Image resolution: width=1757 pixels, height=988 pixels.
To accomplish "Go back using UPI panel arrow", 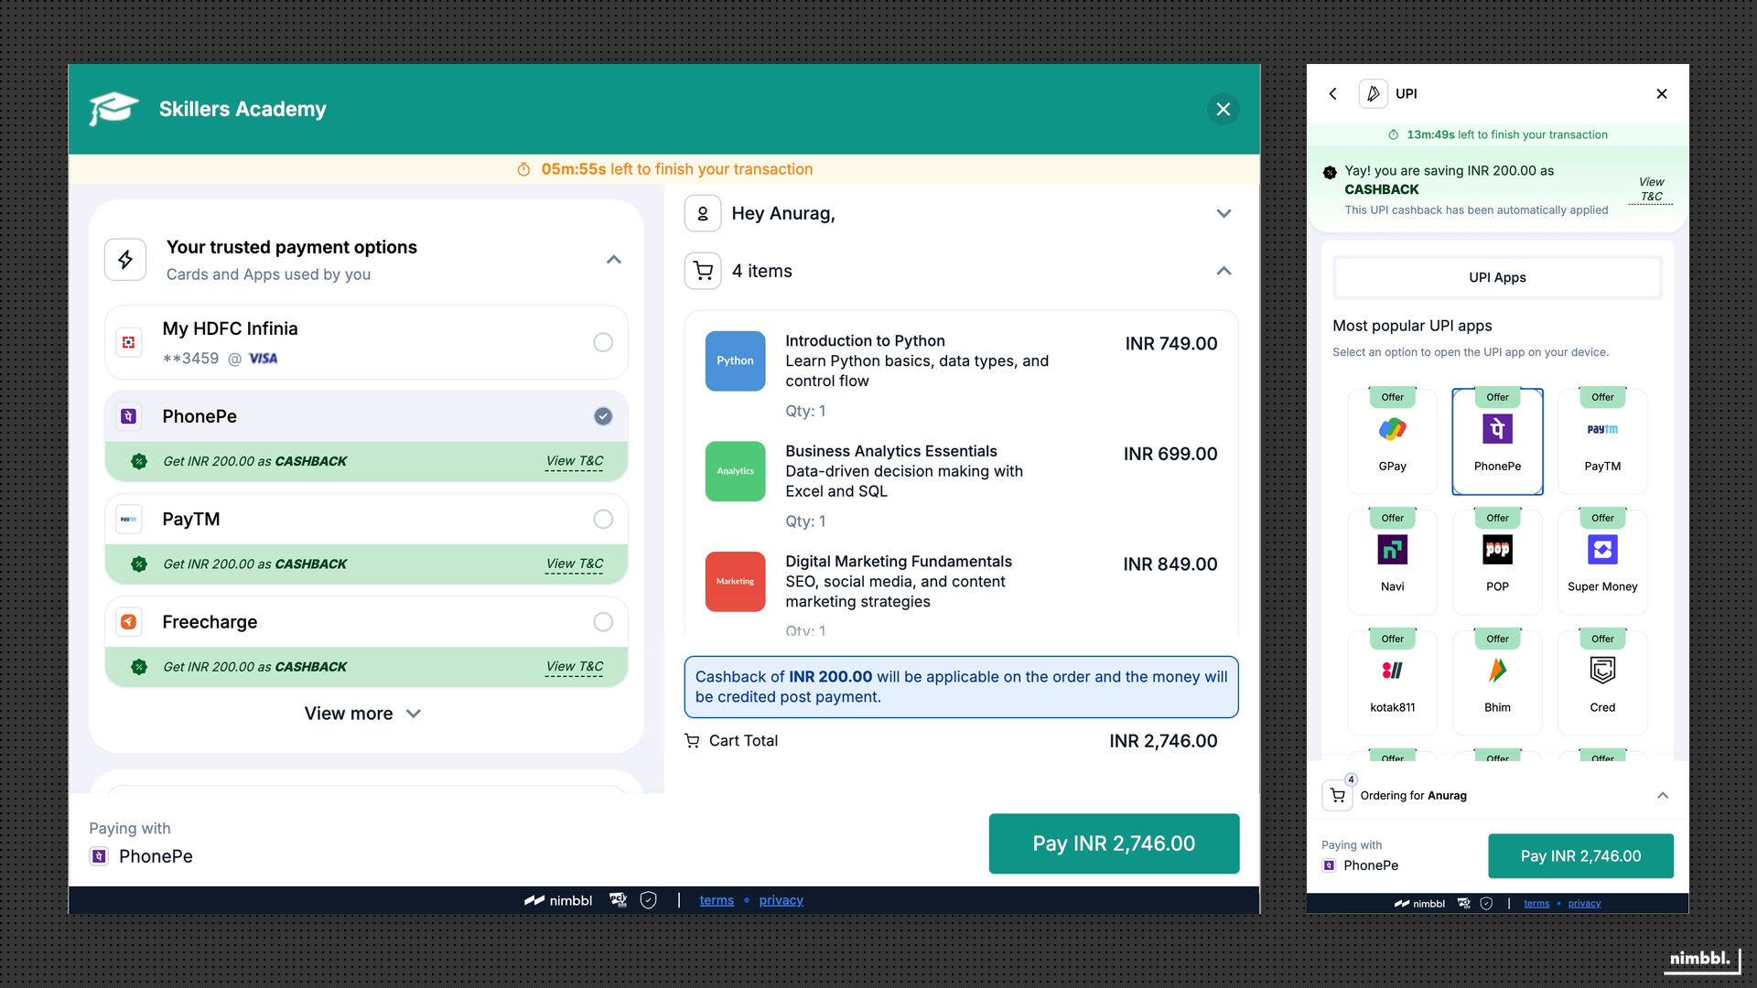I will (x=1333, y=93).
